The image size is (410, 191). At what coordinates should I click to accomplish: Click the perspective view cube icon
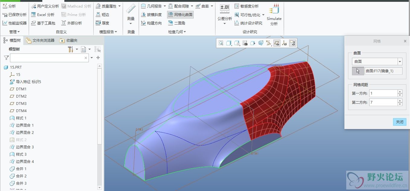point(261,43)
